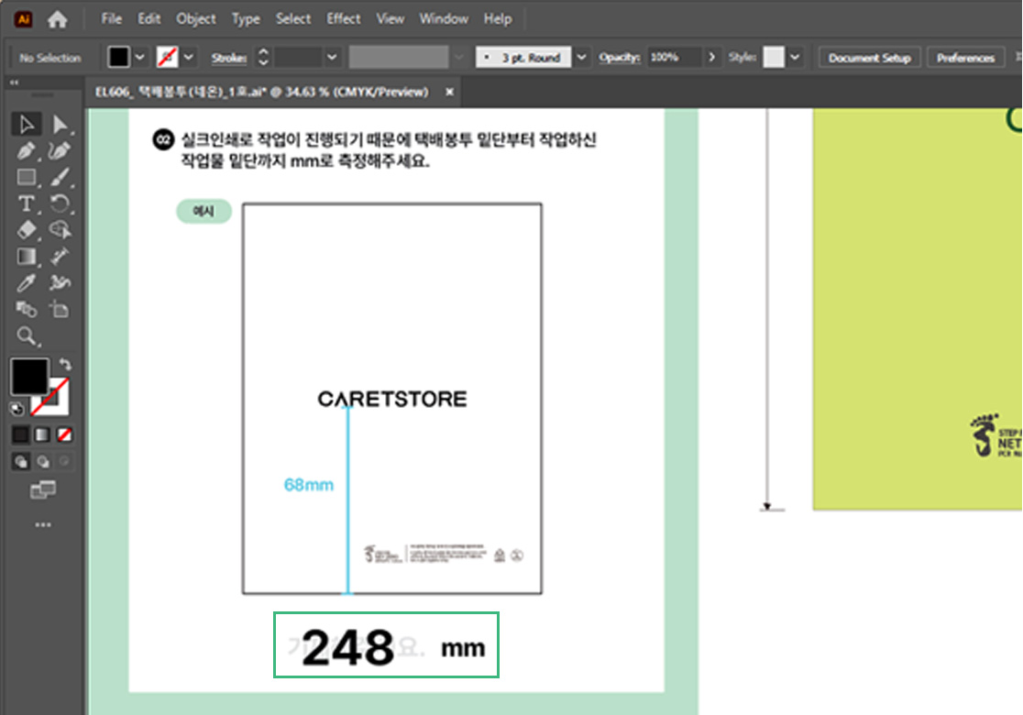Select the Rectangle tool
Screen dimensions: 1023x715
coord(26,177)
